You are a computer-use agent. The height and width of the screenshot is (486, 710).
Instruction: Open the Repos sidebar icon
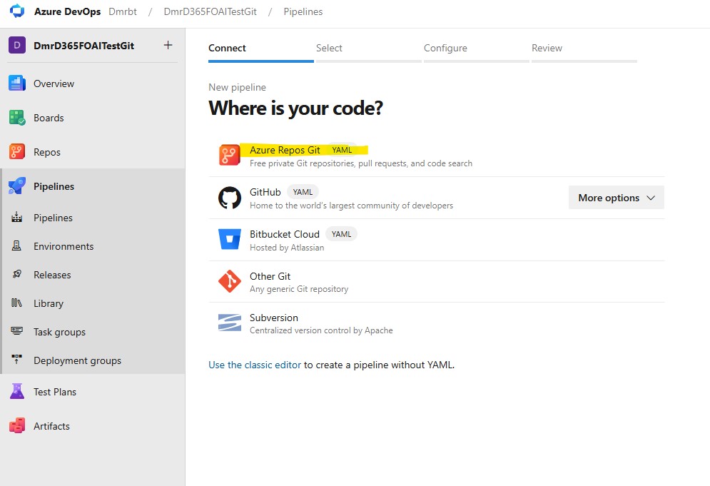click(x=16, y=152)
